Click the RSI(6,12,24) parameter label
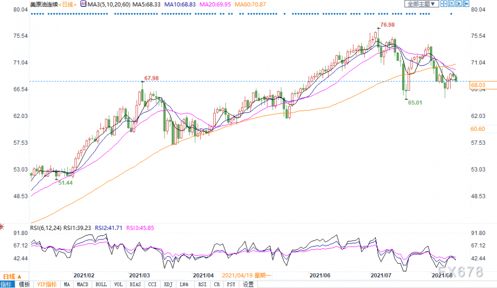497x288 pixels. (46, 228)
